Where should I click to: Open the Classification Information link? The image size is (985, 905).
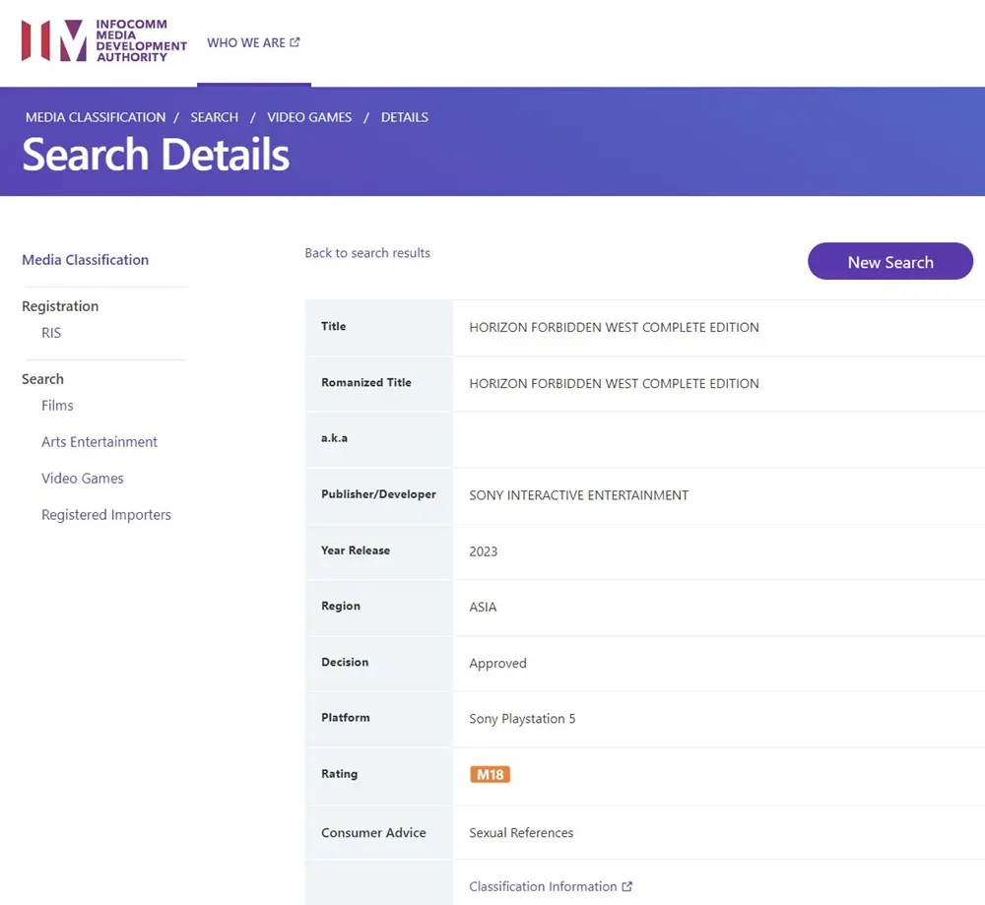click(x=543, y=887)
